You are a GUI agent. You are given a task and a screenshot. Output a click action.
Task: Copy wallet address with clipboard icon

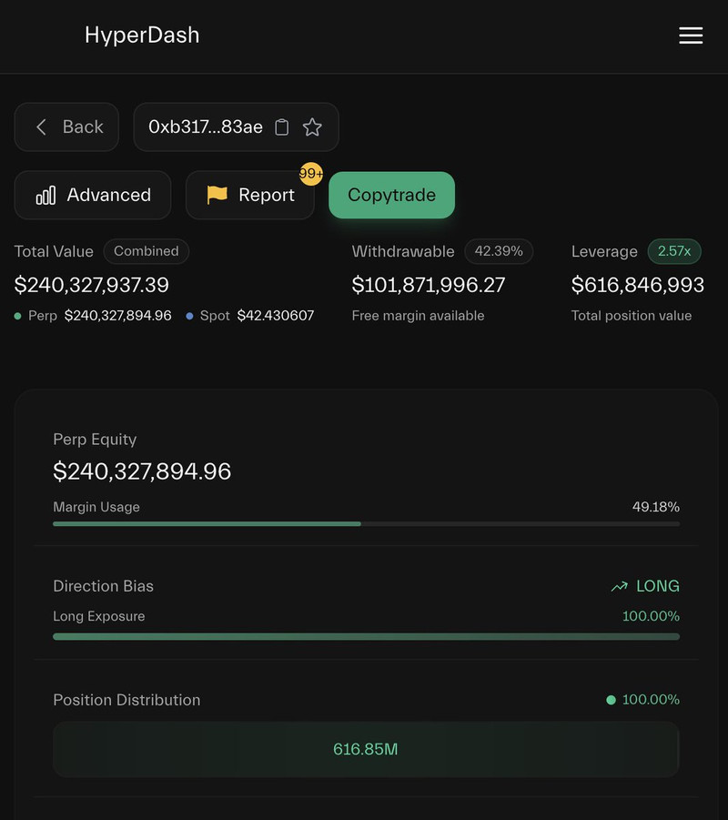pos(282,127)
